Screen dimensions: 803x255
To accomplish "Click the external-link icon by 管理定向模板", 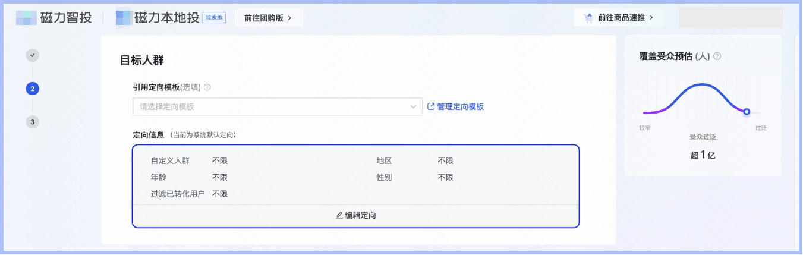I will pos(432,107).
